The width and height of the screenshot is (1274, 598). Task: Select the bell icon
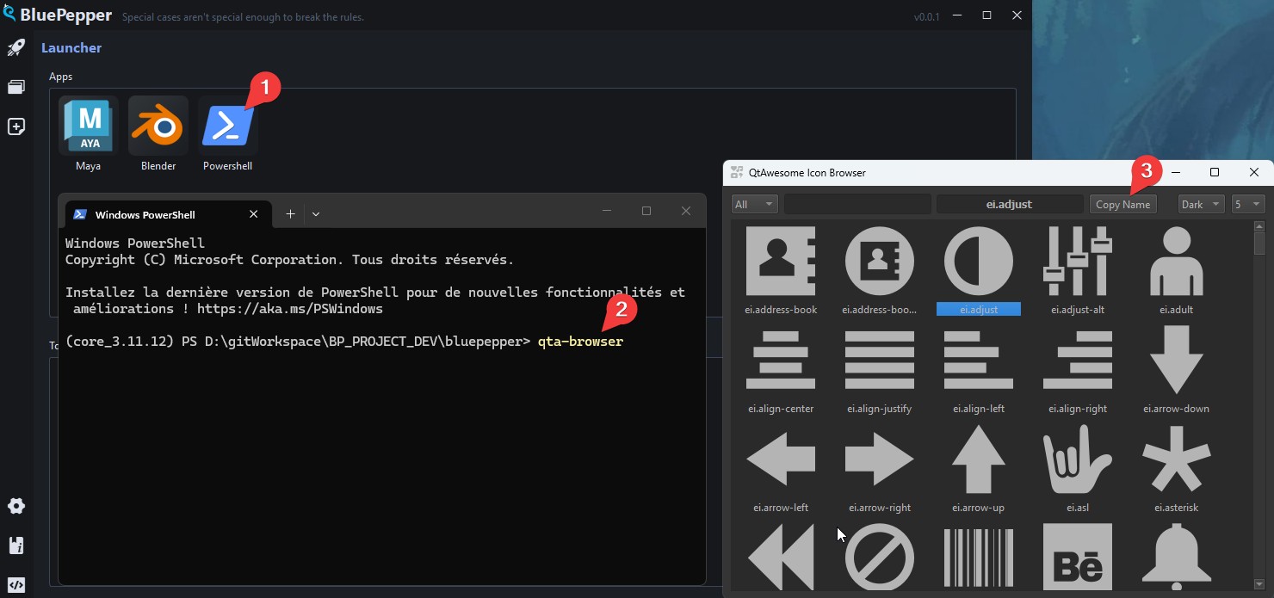(1177, 556)
